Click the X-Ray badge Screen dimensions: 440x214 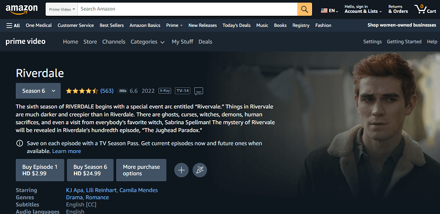pyautogui.click(x=165, y=91)
